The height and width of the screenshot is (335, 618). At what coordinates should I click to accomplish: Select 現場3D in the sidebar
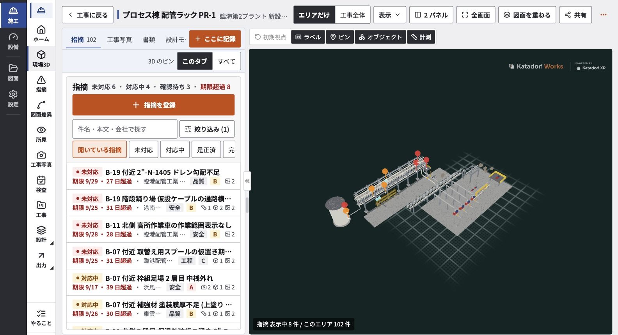tap(41, 59)
